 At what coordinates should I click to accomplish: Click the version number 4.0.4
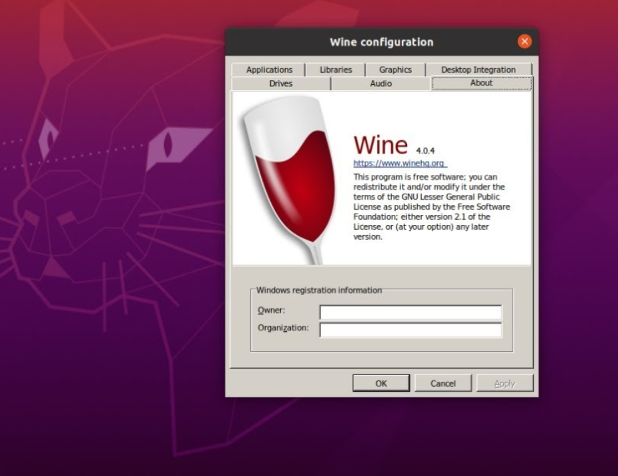pyautogui.click(x=425, y=151)
